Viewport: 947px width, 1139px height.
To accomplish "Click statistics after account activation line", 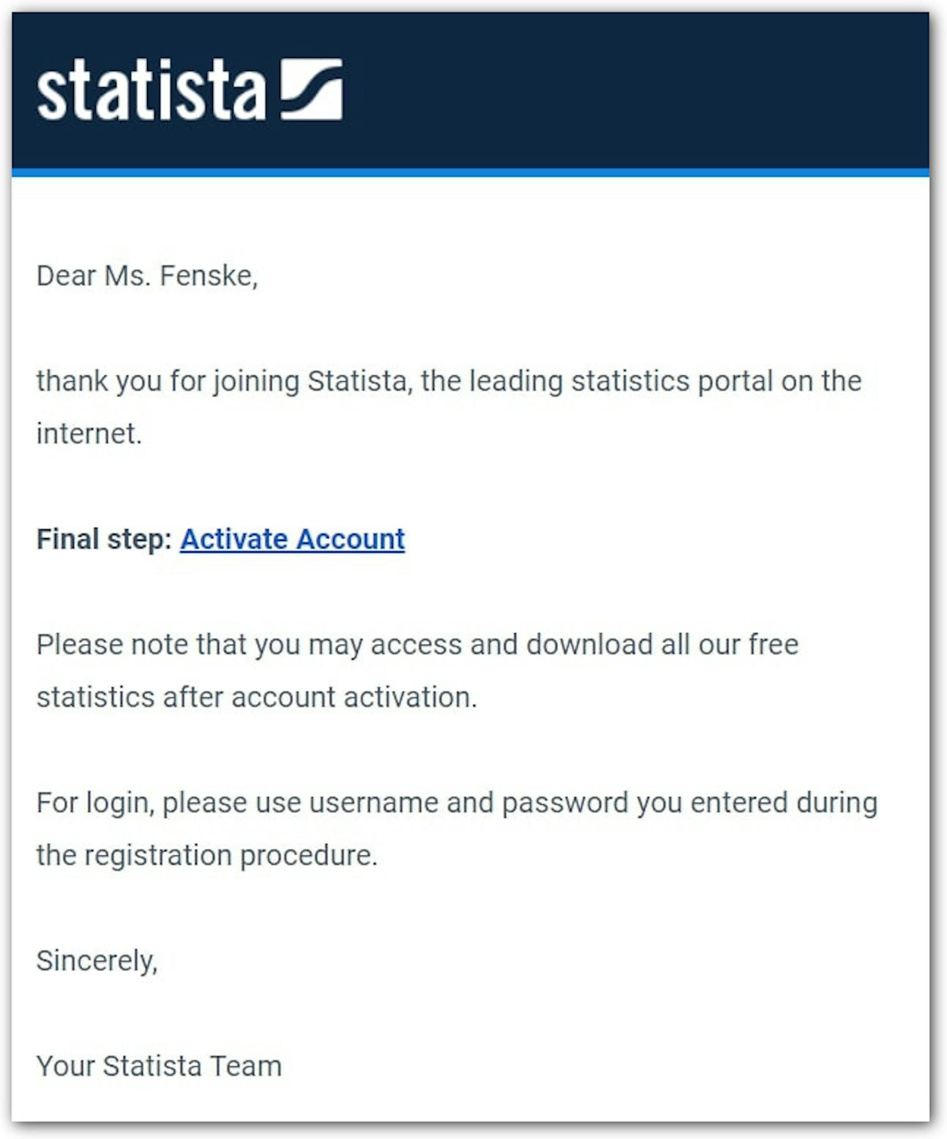I will pos(256,698).
